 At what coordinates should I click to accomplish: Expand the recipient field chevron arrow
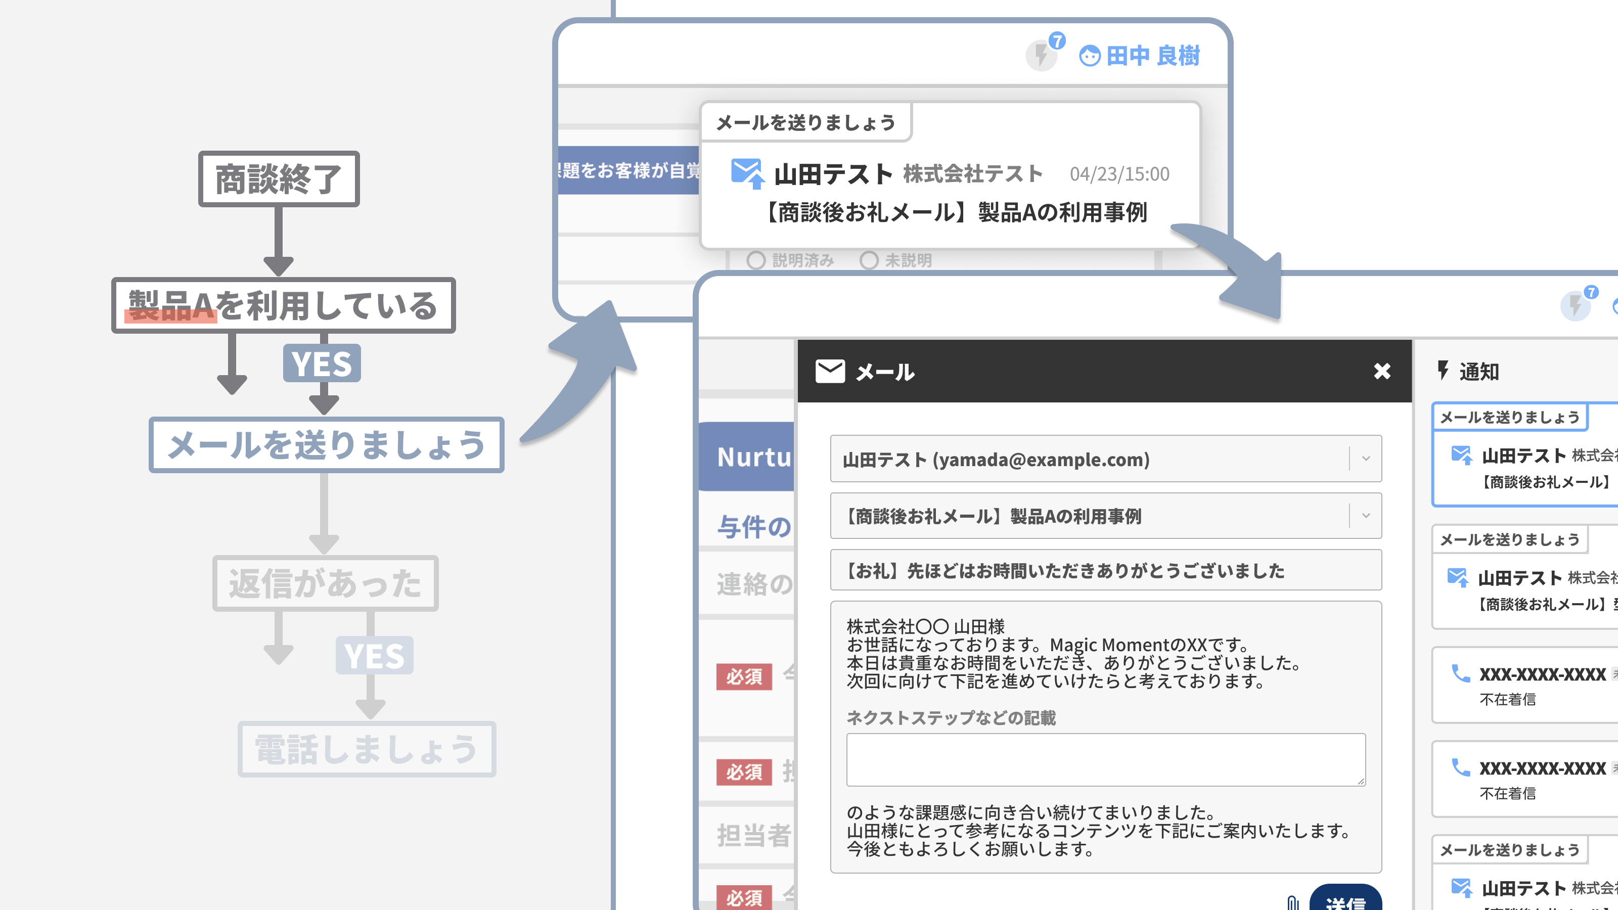pos(1366,459)
